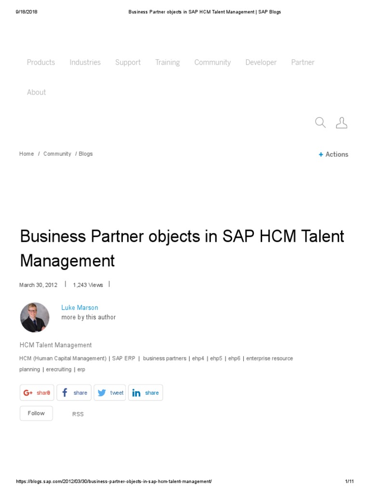Image resolution: width=370 pixels, height=494 pixels.
Task: Tweet using the Twitter bird icon
Action: [102, 393]
